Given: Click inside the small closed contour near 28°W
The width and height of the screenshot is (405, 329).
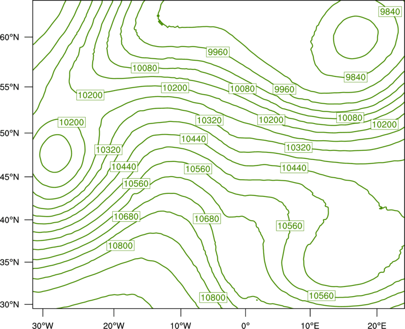Looking at the screenshot, I should click(x=56, y=153).
